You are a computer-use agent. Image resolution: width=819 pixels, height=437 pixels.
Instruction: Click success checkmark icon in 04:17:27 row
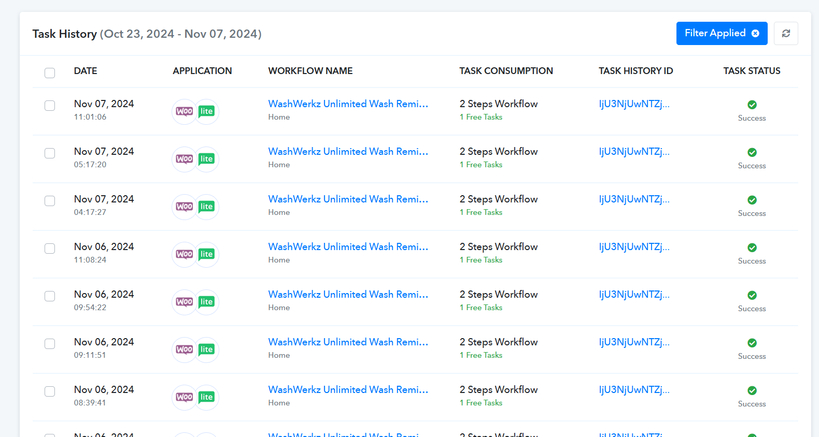752,200
